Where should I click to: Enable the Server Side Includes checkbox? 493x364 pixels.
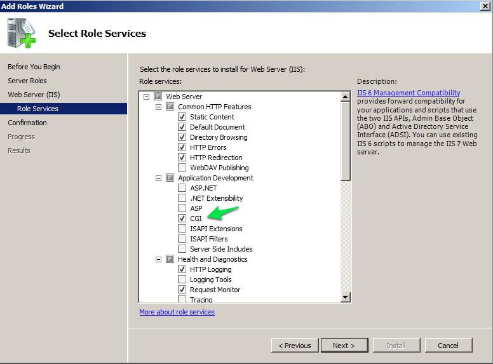[x=182, y=248]
